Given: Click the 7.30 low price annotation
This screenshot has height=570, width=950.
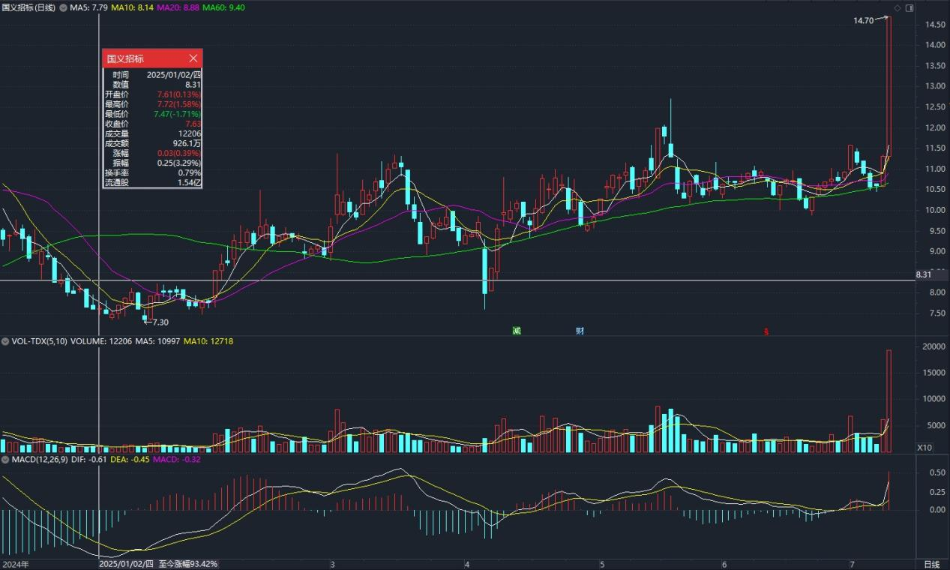Looking at the screenshot, I should coord(160,322).
